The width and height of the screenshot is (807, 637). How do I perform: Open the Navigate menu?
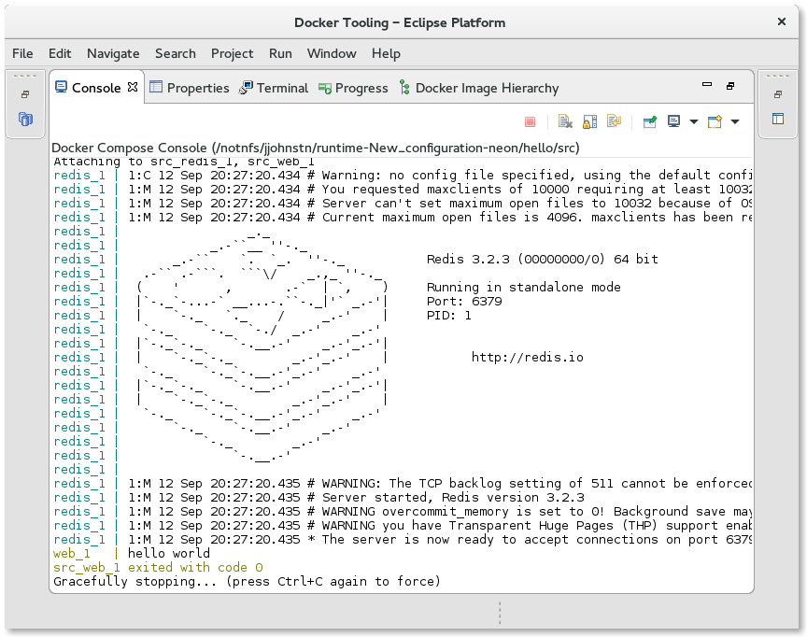click(x=113, y=53)
